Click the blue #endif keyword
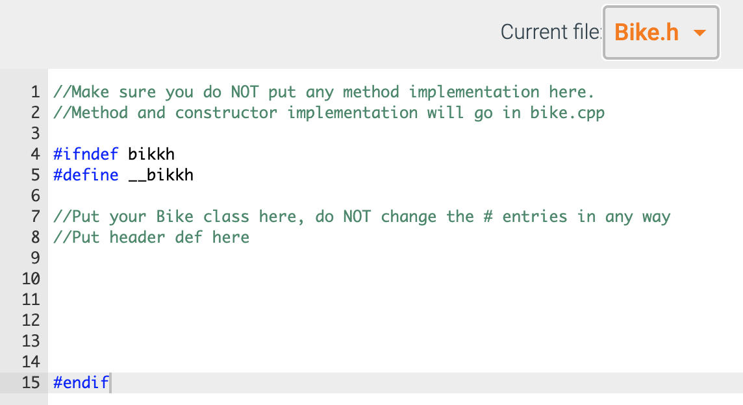The height and width of the screenshot is (405, 743). [x=80, y=382]
